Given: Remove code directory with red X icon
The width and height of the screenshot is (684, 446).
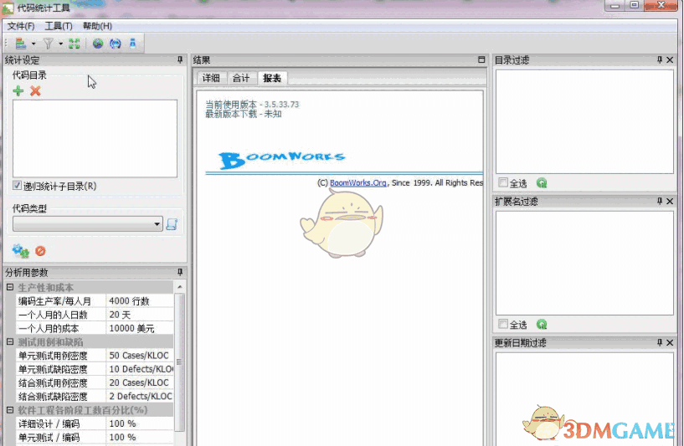Looking at the screenshot, I should [x=35, y=90].
